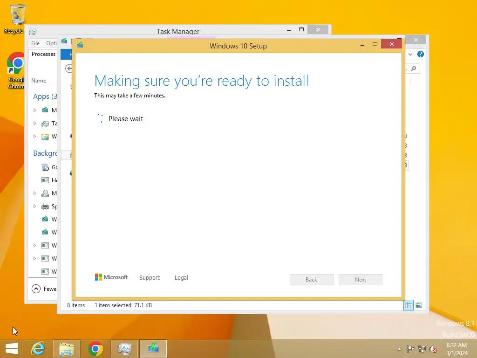477x358 pixels.
Task: Open the File menu in Task Manager
Action: click(35, 43)
